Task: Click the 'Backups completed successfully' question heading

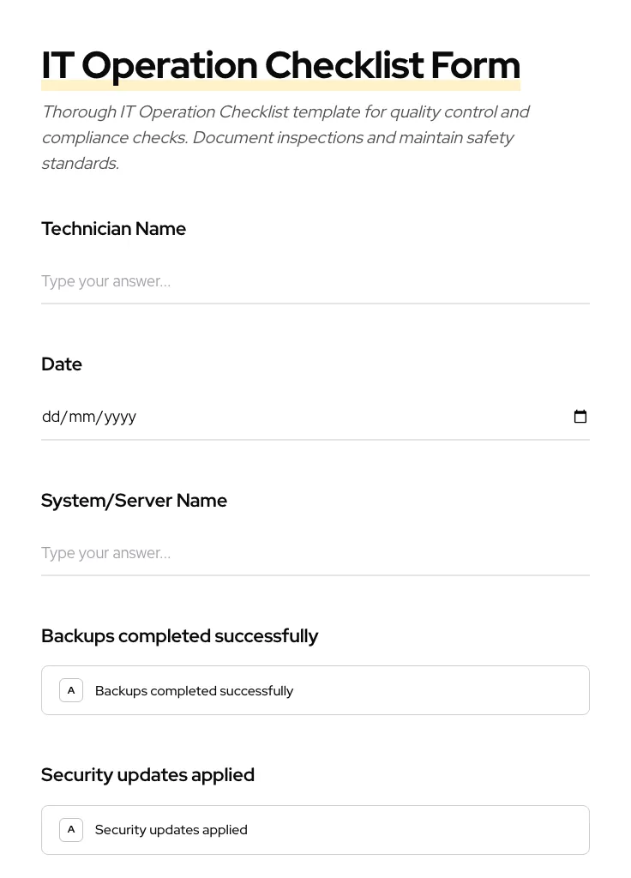Action: [x=179, y=635]
